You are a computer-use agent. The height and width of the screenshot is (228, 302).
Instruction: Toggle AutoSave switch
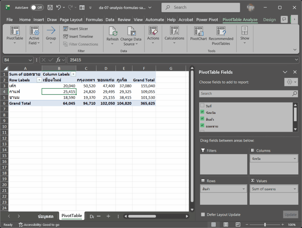[x=37, y=7]
